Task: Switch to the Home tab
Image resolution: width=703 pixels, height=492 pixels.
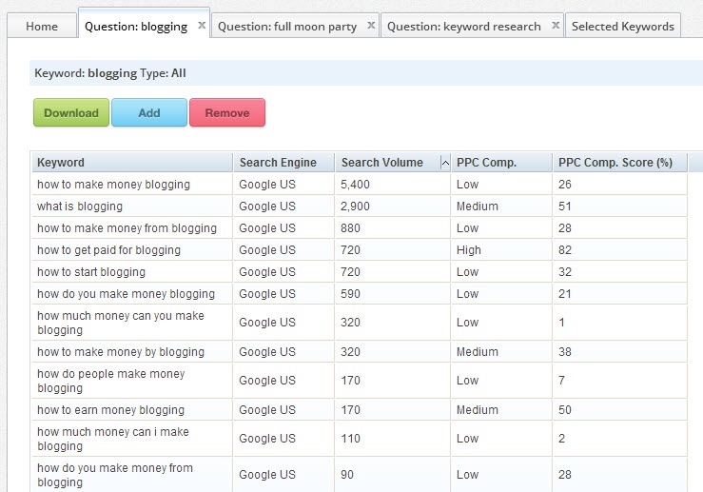Action: [x=42, y=27]
